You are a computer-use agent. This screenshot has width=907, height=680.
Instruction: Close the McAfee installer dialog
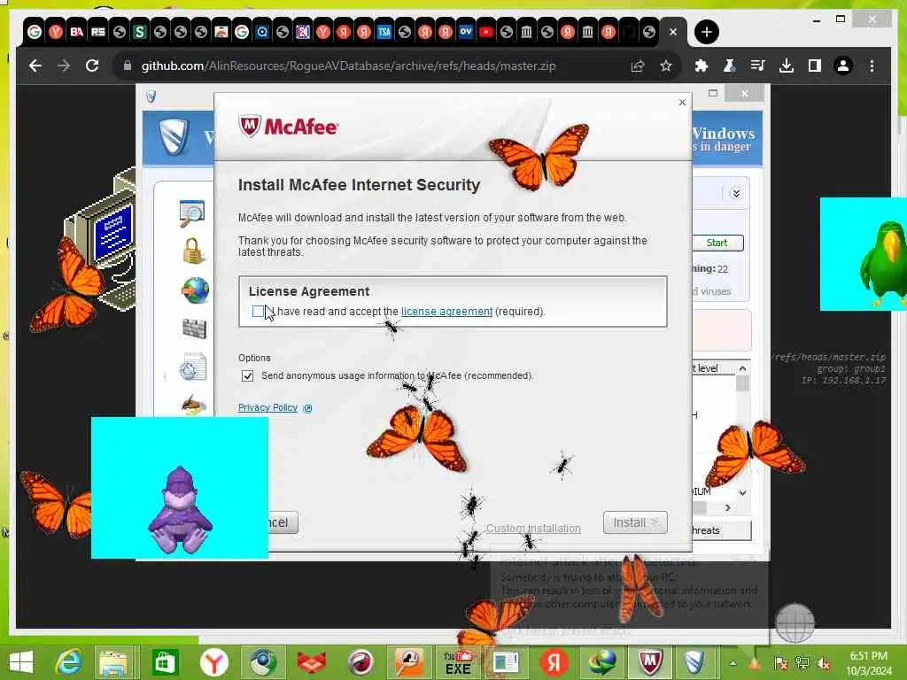(x=682, y=103)
